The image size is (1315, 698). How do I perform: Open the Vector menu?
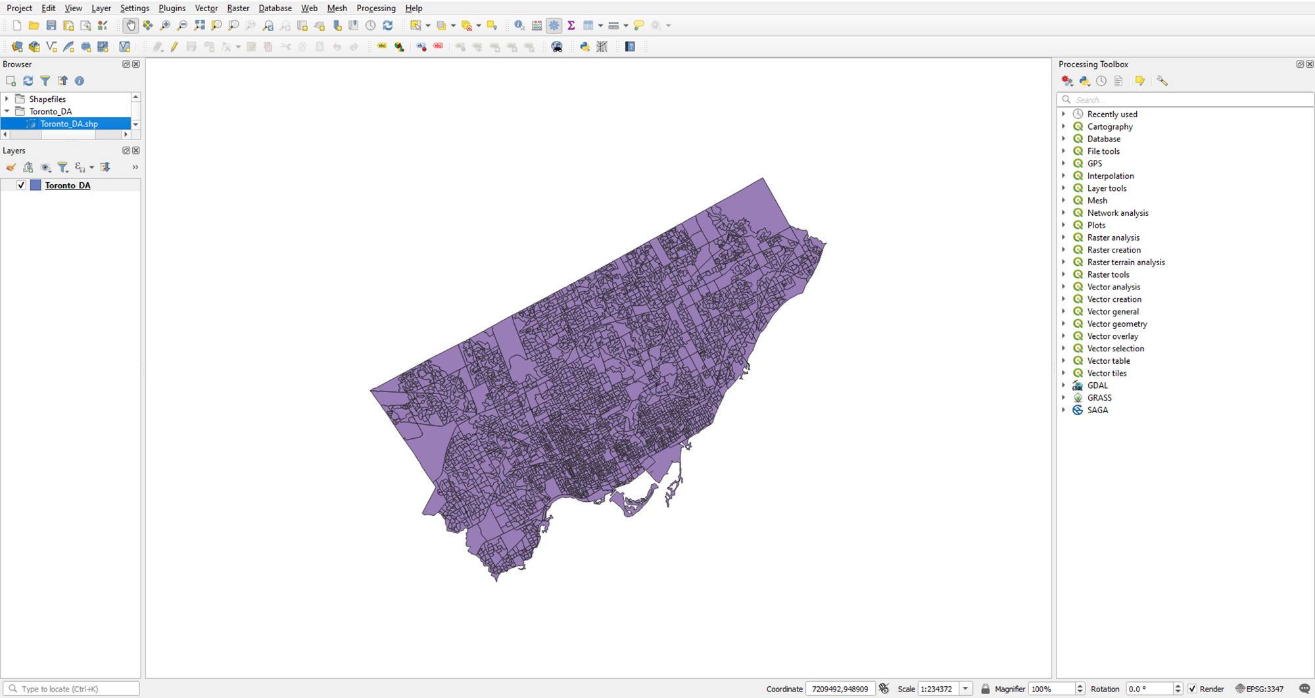pos(206,8)
